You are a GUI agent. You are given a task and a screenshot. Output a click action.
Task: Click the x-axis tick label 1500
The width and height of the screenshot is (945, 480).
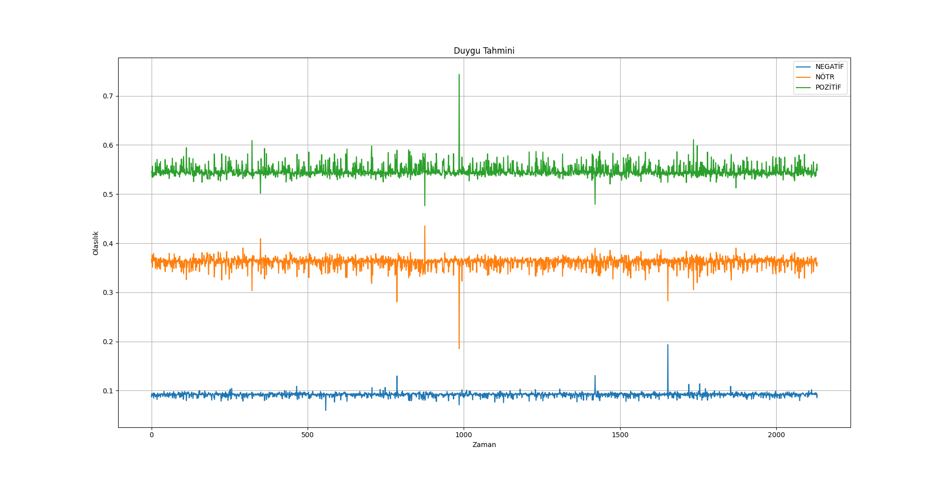[x=620, y=435]
